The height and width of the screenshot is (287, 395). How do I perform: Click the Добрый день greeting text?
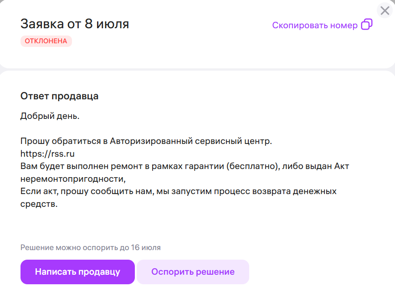click(50, 116)
